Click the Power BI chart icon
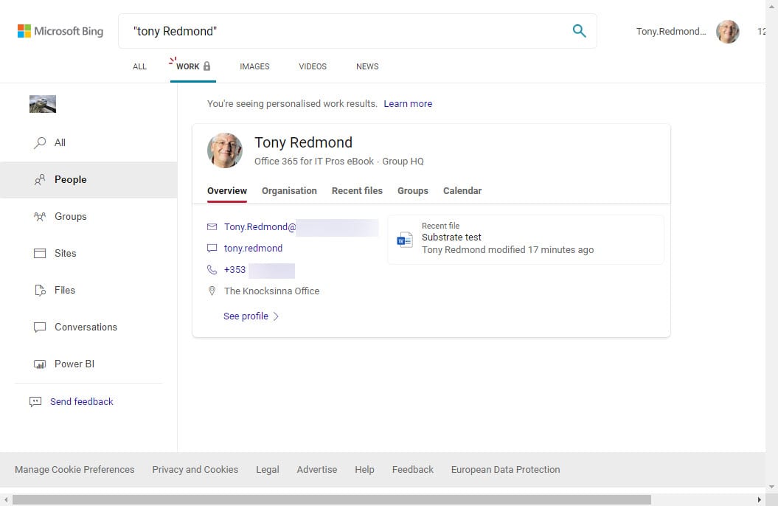 40,364
